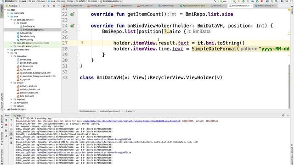
Task: Click the Search Everywhere magnifier icon
Action: pos(287,1)
